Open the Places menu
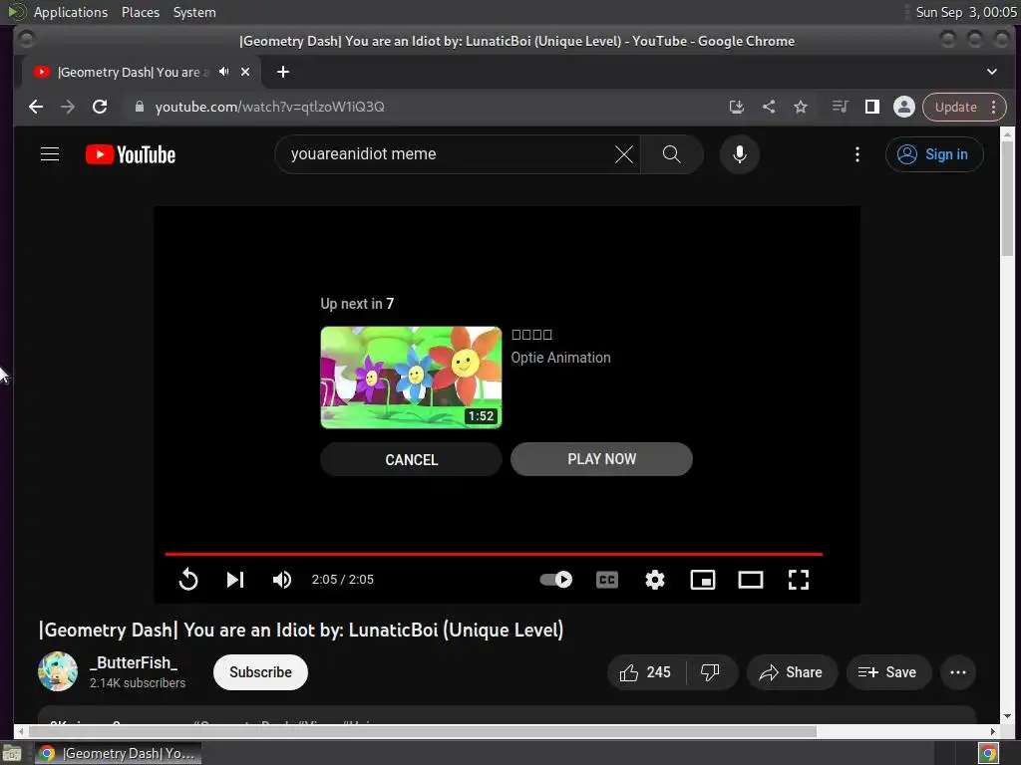Viewport: 1021px width, 765px height. (140, 12)
